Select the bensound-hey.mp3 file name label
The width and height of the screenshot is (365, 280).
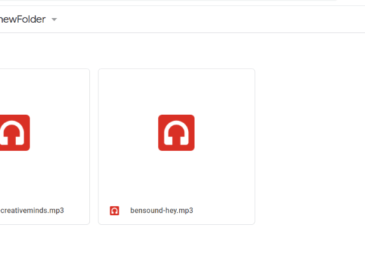point(161,211)
